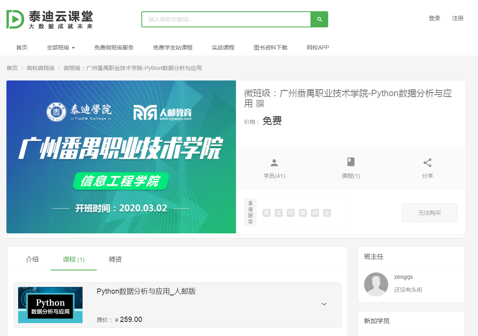
Task: Open Python数据分析与应用_人邮版 course title
Action: [x=146, y=291]
